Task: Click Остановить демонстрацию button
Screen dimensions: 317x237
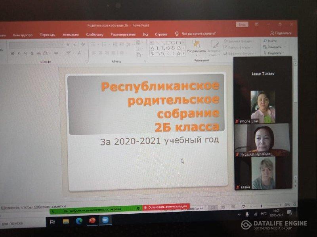Action: click(166, 207)
